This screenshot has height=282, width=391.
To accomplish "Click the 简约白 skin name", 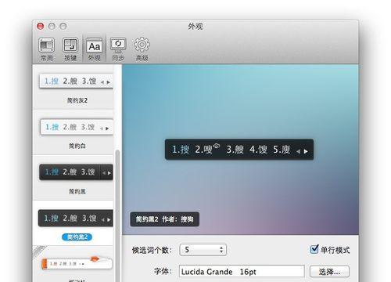I will [x=77, y=146].
